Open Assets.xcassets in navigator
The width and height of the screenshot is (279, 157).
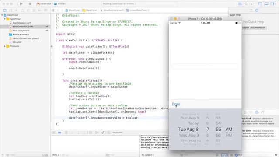click(20, 34)
